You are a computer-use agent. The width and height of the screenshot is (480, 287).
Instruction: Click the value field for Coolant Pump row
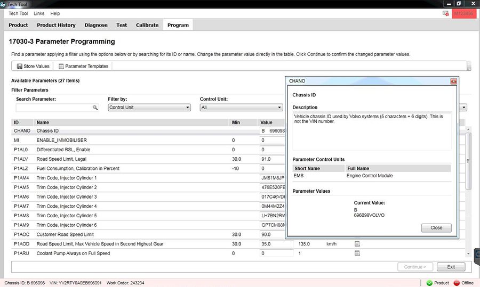(276, 253)
